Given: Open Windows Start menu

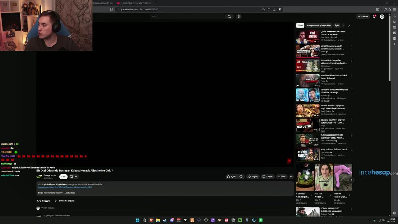Looking at the screenshot, I should [x=137, y=220].
